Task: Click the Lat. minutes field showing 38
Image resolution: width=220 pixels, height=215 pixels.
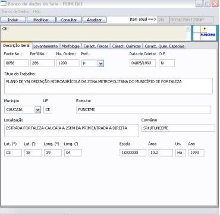Action: (33, 153)
